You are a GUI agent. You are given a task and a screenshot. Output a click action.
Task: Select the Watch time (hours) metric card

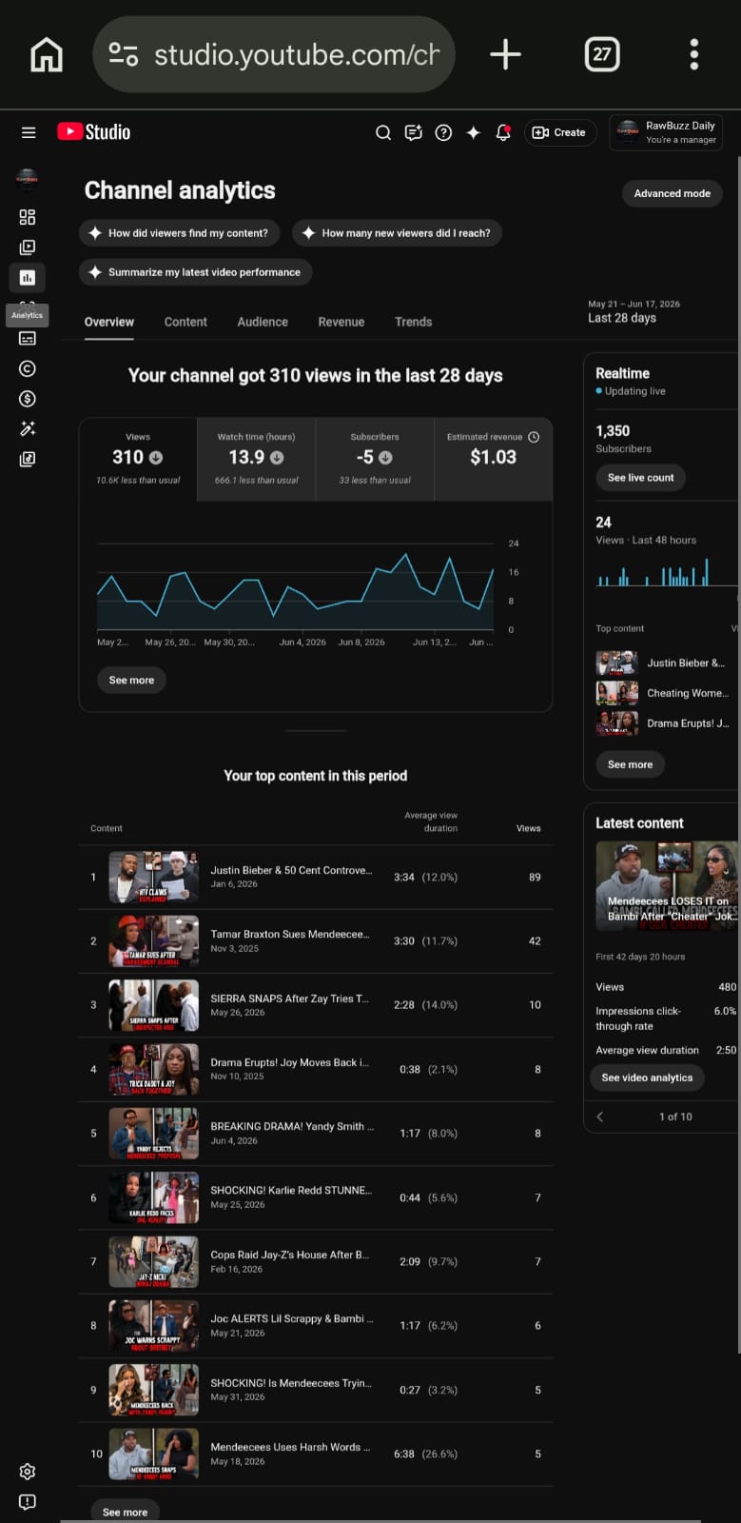pyautogui.click(x=256, y=459)
